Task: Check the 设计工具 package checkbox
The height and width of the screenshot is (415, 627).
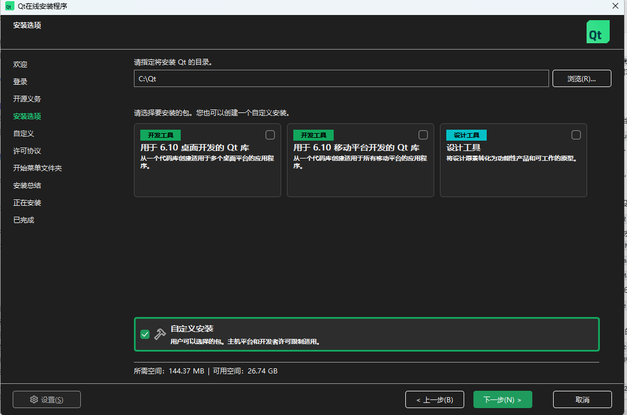Action: click(576, 135)
